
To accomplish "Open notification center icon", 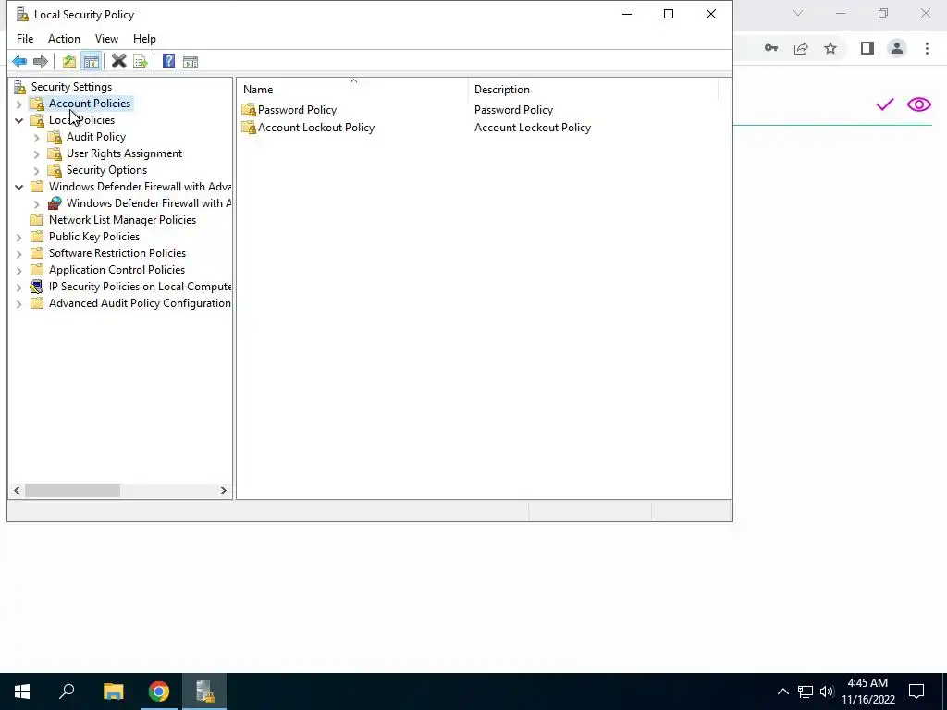I will (x=916, y=692).
